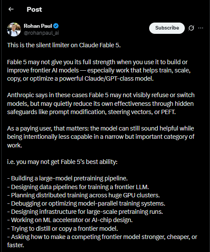Click the bullet 'Debugging or optimizing model-parallel training systems'
This screenshot has width=210, height=252.
[x=86, y=203]
